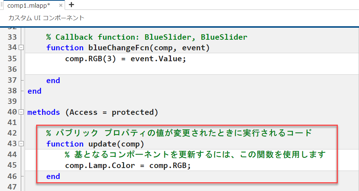
Task: Switch to the comp1.mlapp tab
Action: click(28, 5)
